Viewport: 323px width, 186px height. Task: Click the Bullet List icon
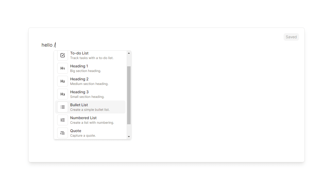click(63, 107)
